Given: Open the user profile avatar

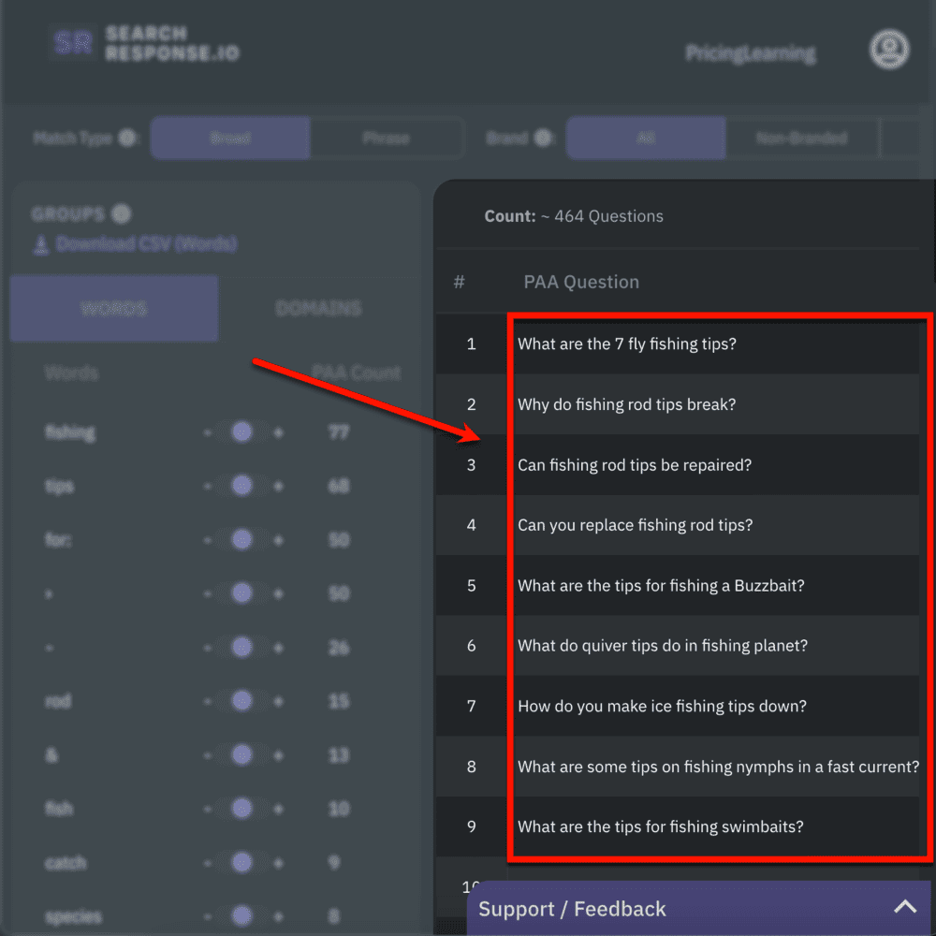Looking at the screenshot, I should [889, 50].
